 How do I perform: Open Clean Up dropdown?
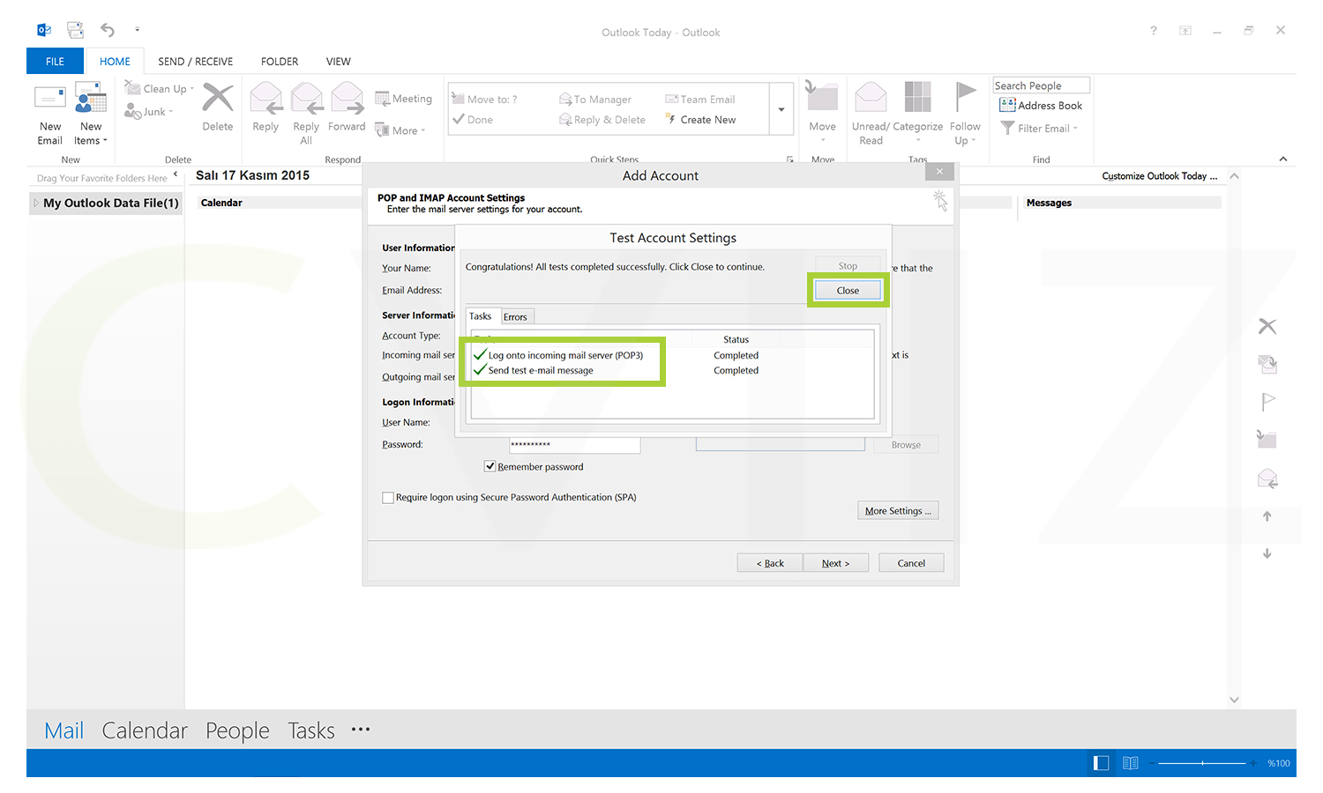coord(160,88)
